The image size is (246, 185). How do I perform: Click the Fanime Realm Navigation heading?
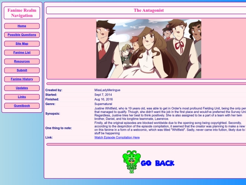point(22,13)
